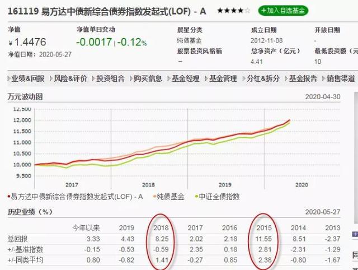Click total net assets value 4.41
Viewport: 358px width, 270px height.
point(257,62)
